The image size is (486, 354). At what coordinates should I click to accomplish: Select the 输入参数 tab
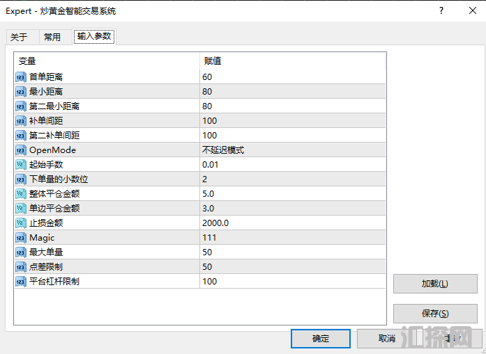(94, 36)
